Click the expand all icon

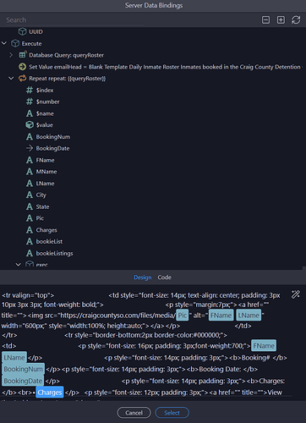[281, 19]
